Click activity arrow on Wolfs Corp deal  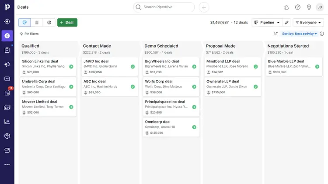pos(194,87)
